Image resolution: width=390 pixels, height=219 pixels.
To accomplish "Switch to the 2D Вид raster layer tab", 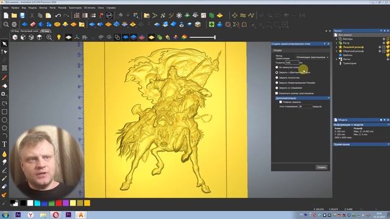I will tap(24, 31).
